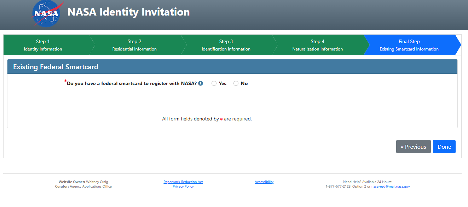
Task: Click the federal smartcard question label
Action: [x=132, y=84]
